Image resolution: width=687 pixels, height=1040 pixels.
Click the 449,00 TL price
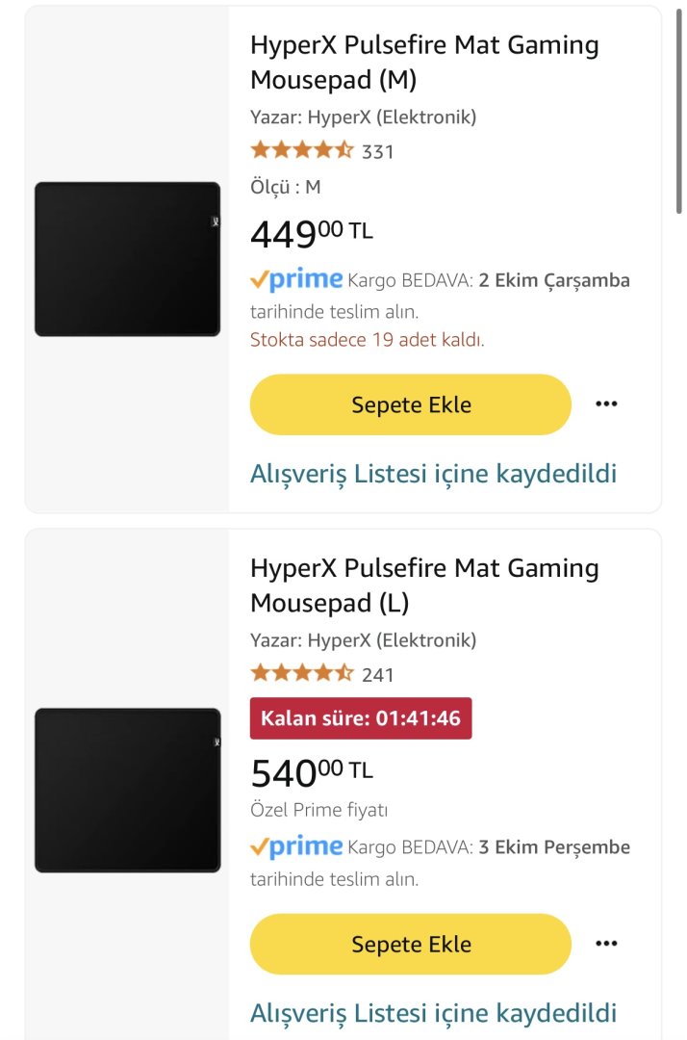point(311,233)
